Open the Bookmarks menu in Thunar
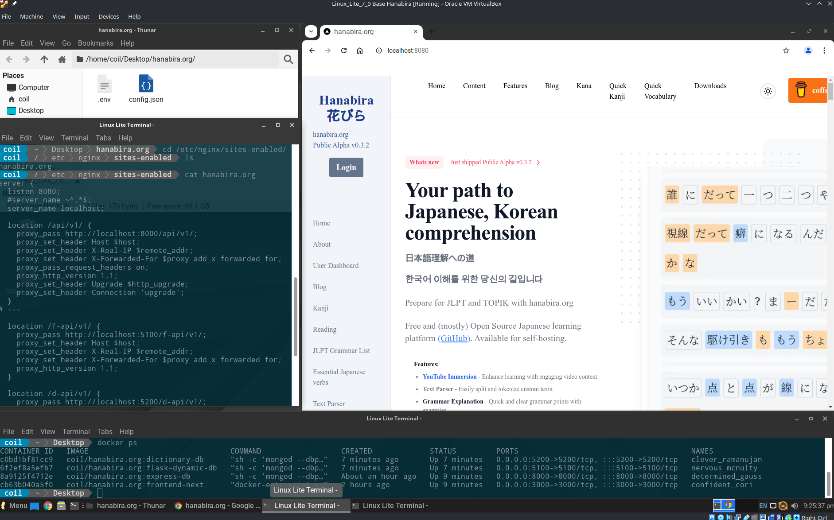 tap(95, 43)
